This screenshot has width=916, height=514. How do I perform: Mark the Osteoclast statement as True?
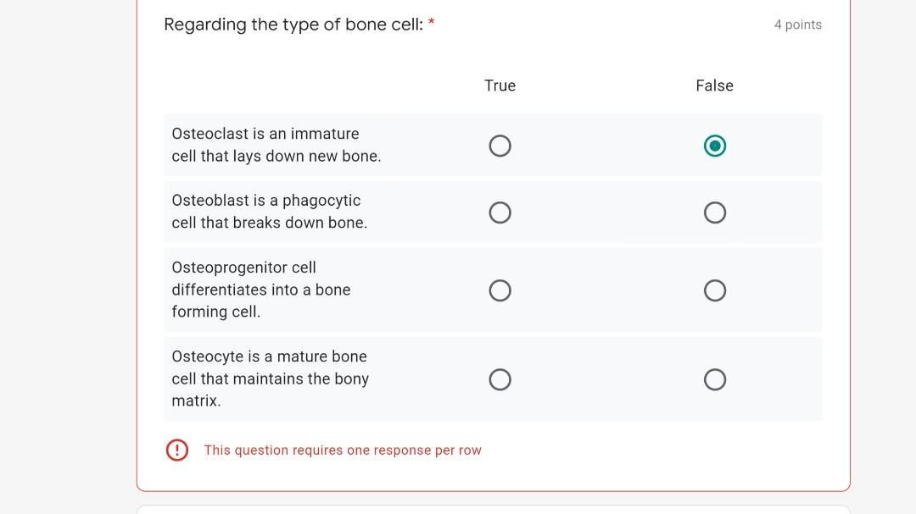(500, 146)
